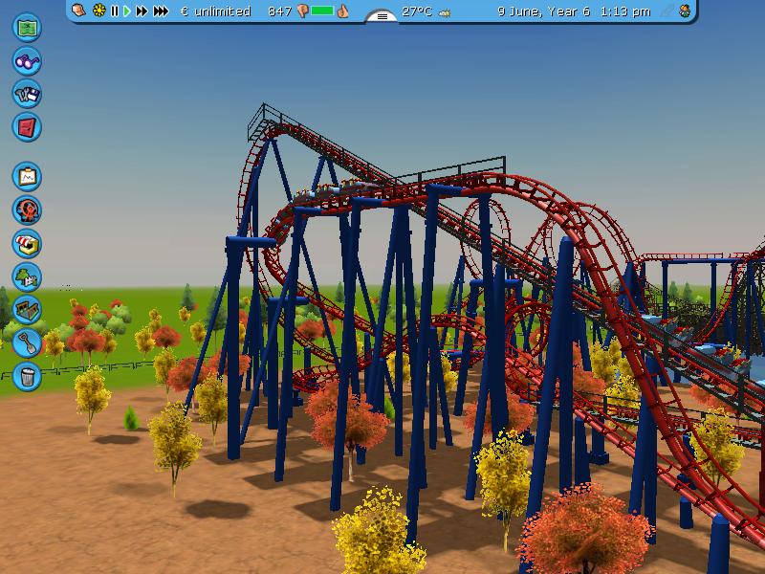765x574 pixels.
Task: Open the view options binoculars
Action: [x=27, y=61]
